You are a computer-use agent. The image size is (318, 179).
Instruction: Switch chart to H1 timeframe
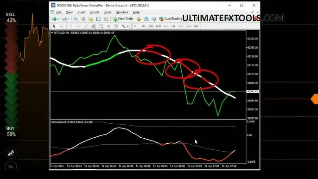166,26
